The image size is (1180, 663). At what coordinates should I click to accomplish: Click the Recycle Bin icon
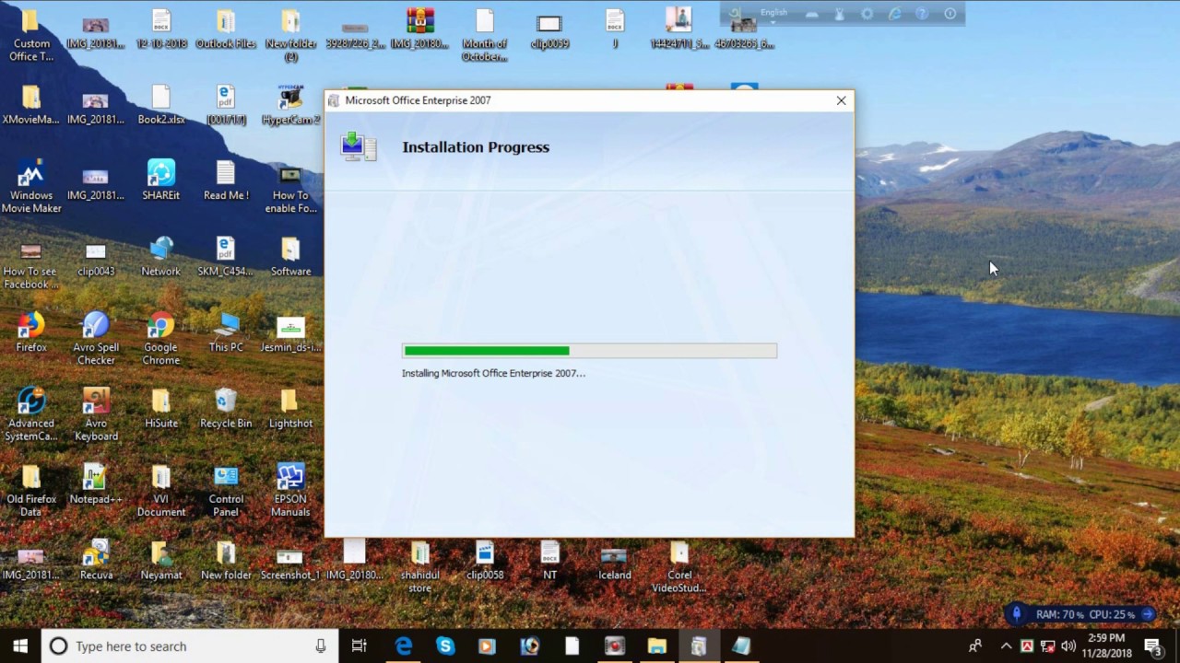[226, 408]
